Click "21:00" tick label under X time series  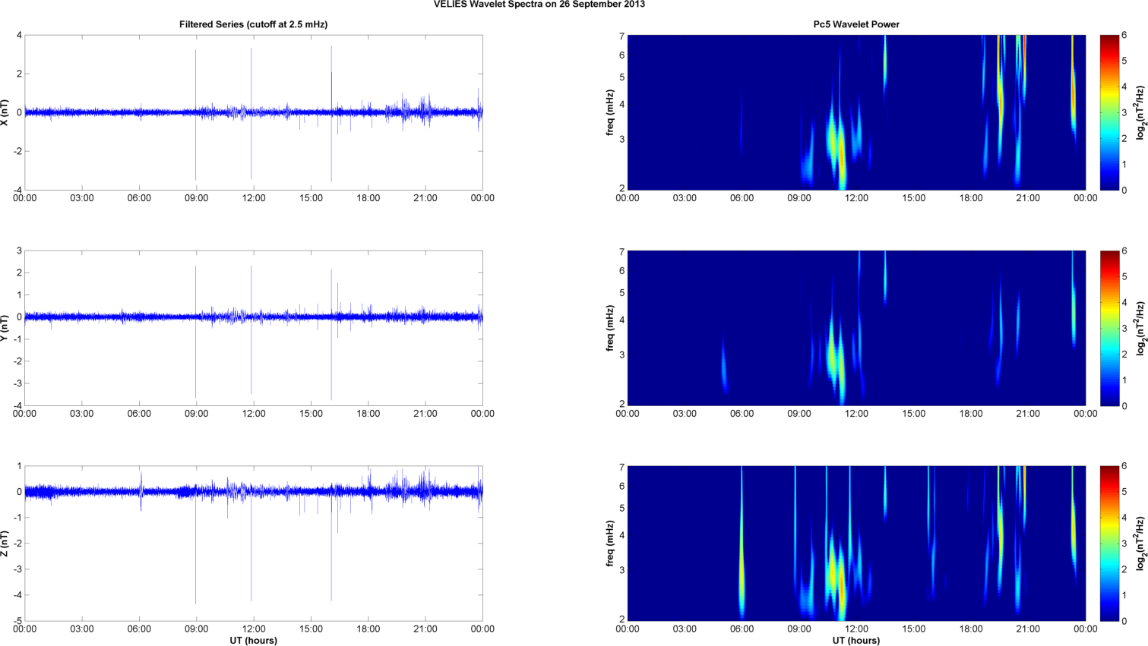[425, 198]
